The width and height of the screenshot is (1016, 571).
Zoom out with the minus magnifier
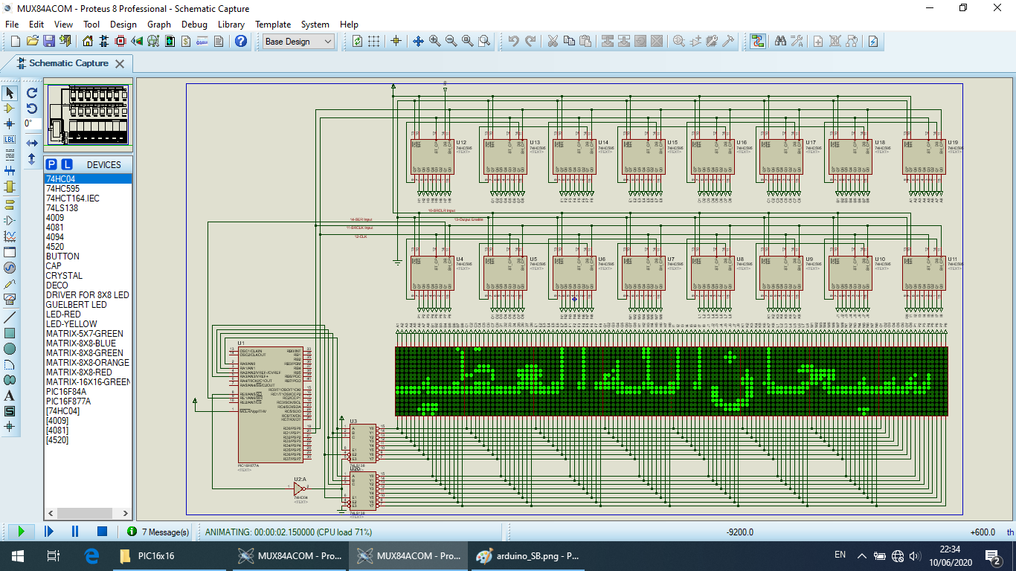click(451, 42)
